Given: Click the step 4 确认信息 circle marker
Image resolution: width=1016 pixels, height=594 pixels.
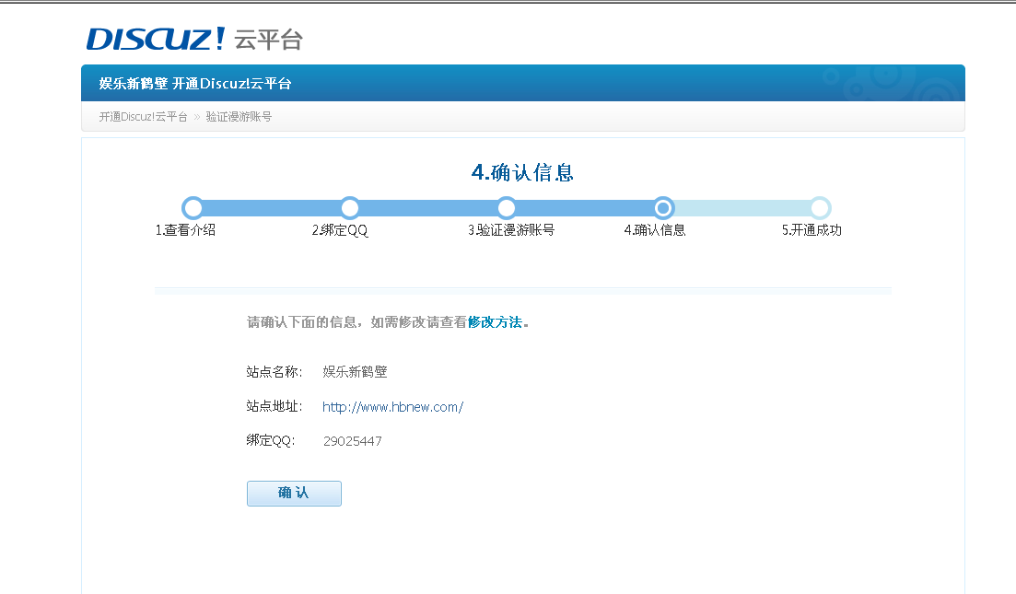Looking at the screenshot, I should click(663, 208).
